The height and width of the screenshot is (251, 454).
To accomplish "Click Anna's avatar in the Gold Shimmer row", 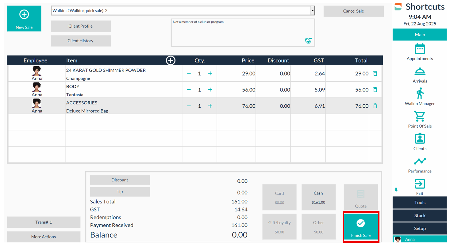I will click(37, 71).
